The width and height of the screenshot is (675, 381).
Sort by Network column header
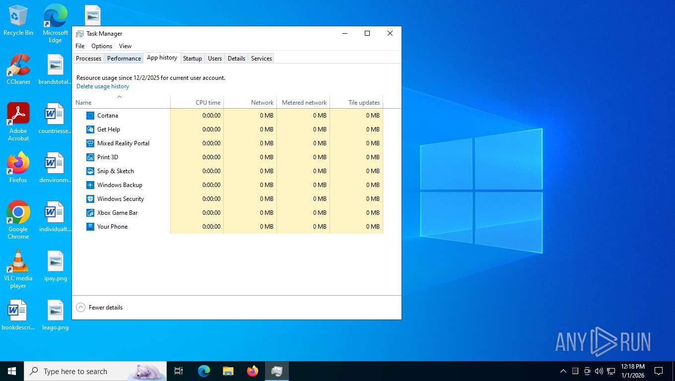pos(251,102)
